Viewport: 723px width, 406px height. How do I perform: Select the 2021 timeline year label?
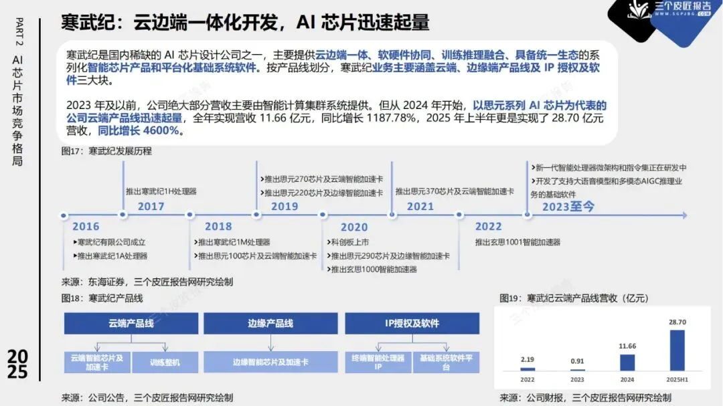420,207
